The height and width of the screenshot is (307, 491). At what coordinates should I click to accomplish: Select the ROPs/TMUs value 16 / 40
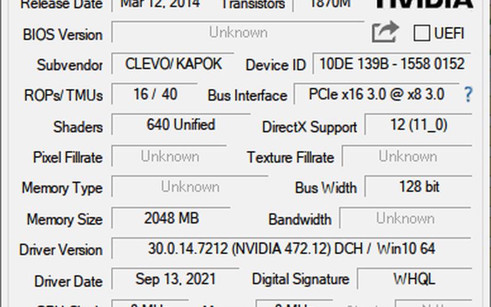point(155,94)
